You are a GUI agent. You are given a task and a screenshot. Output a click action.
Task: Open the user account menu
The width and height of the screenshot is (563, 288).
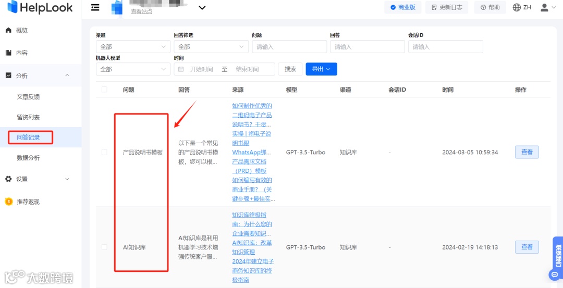click(x=548, y=7)
